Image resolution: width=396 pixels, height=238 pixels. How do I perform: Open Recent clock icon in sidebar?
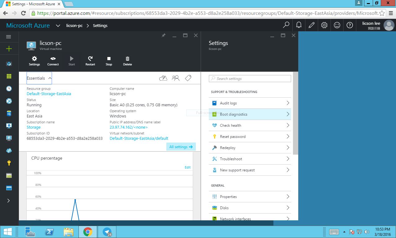9,89
